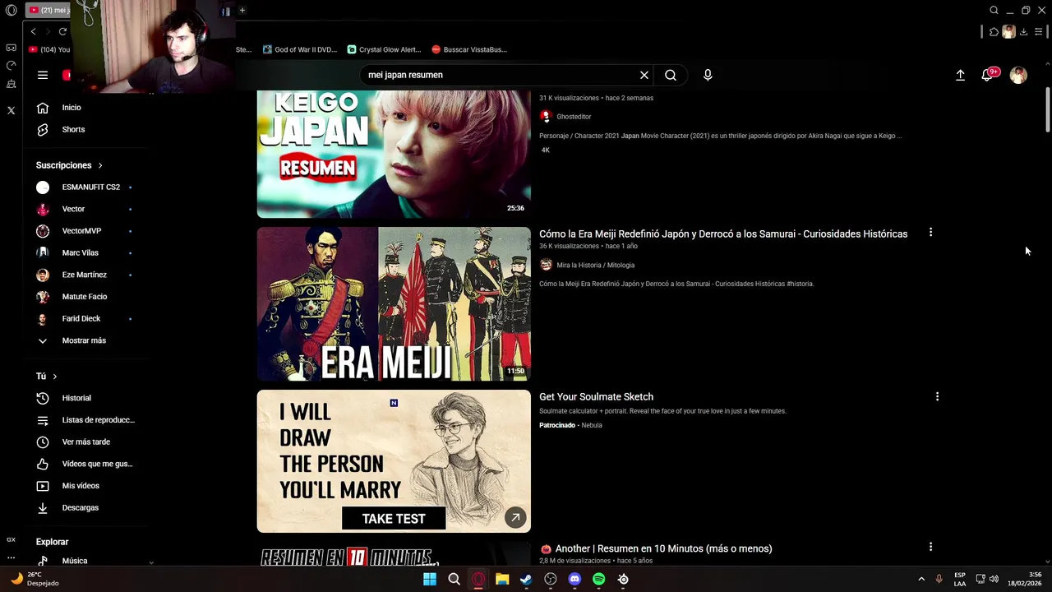This screenshot has height=592, width=1052.
Task: Open Discord from the taskbar
Action: [574, 579]
